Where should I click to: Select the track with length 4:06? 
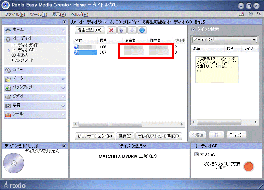129,47
